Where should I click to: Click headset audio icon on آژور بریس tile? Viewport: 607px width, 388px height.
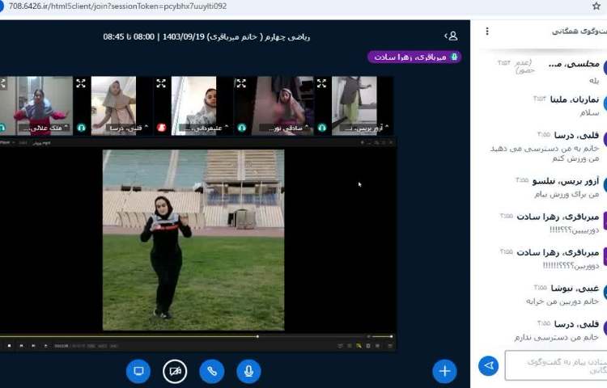[321, 128]
